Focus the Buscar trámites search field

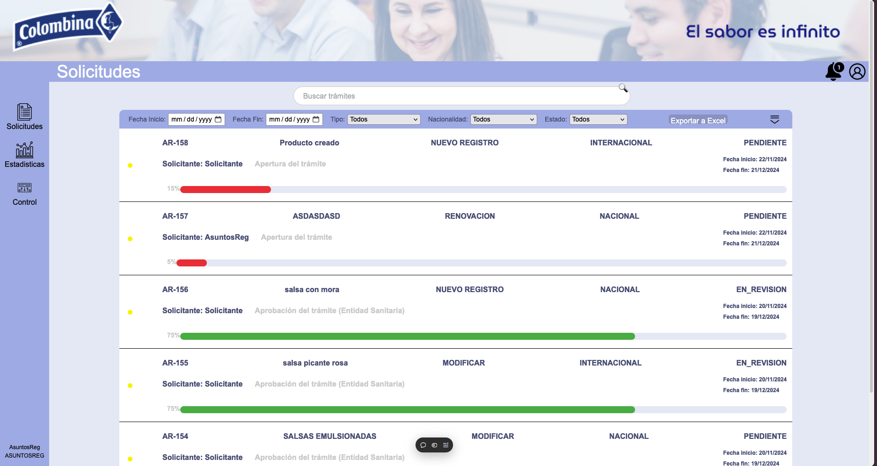click(x=454, y=96)
